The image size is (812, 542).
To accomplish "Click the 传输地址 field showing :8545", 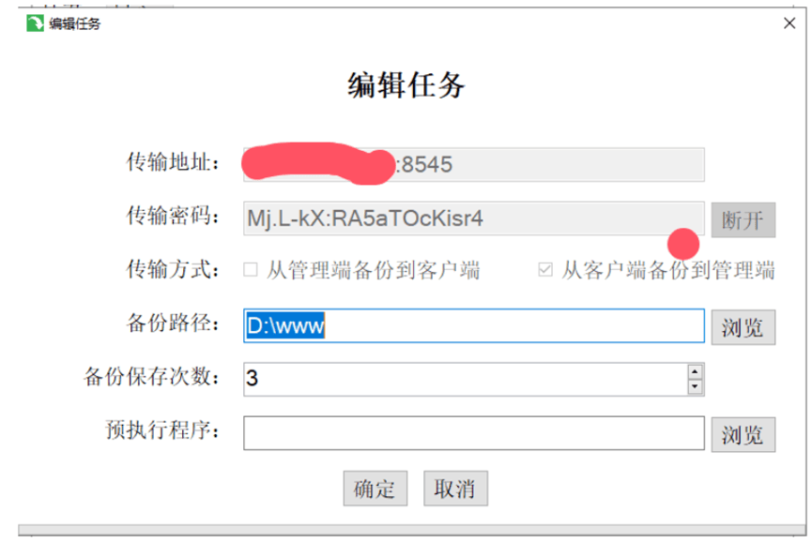I will coord(474,164).
